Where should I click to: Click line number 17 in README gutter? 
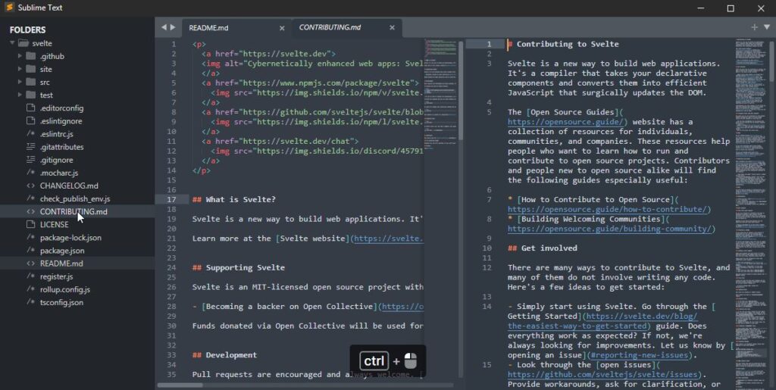coord(171,199)
